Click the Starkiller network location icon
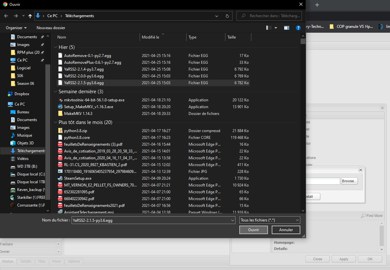The image size is (390, 270). click(x=13, y=197)
